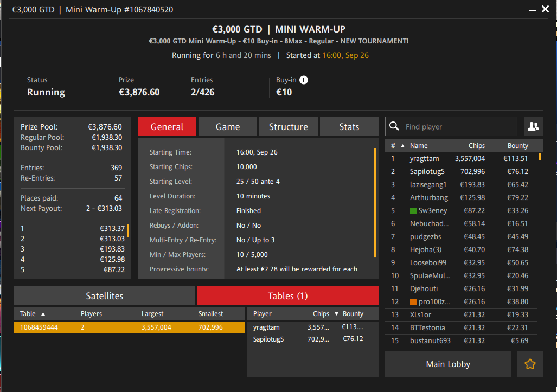Sort players by Name column header

coord(419,146)
